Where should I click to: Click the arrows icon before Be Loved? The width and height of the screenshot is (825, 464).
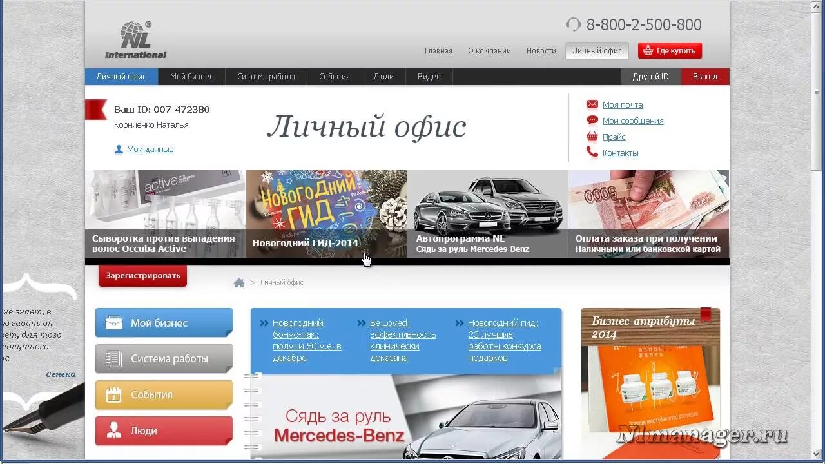click(x=362, y=323)
